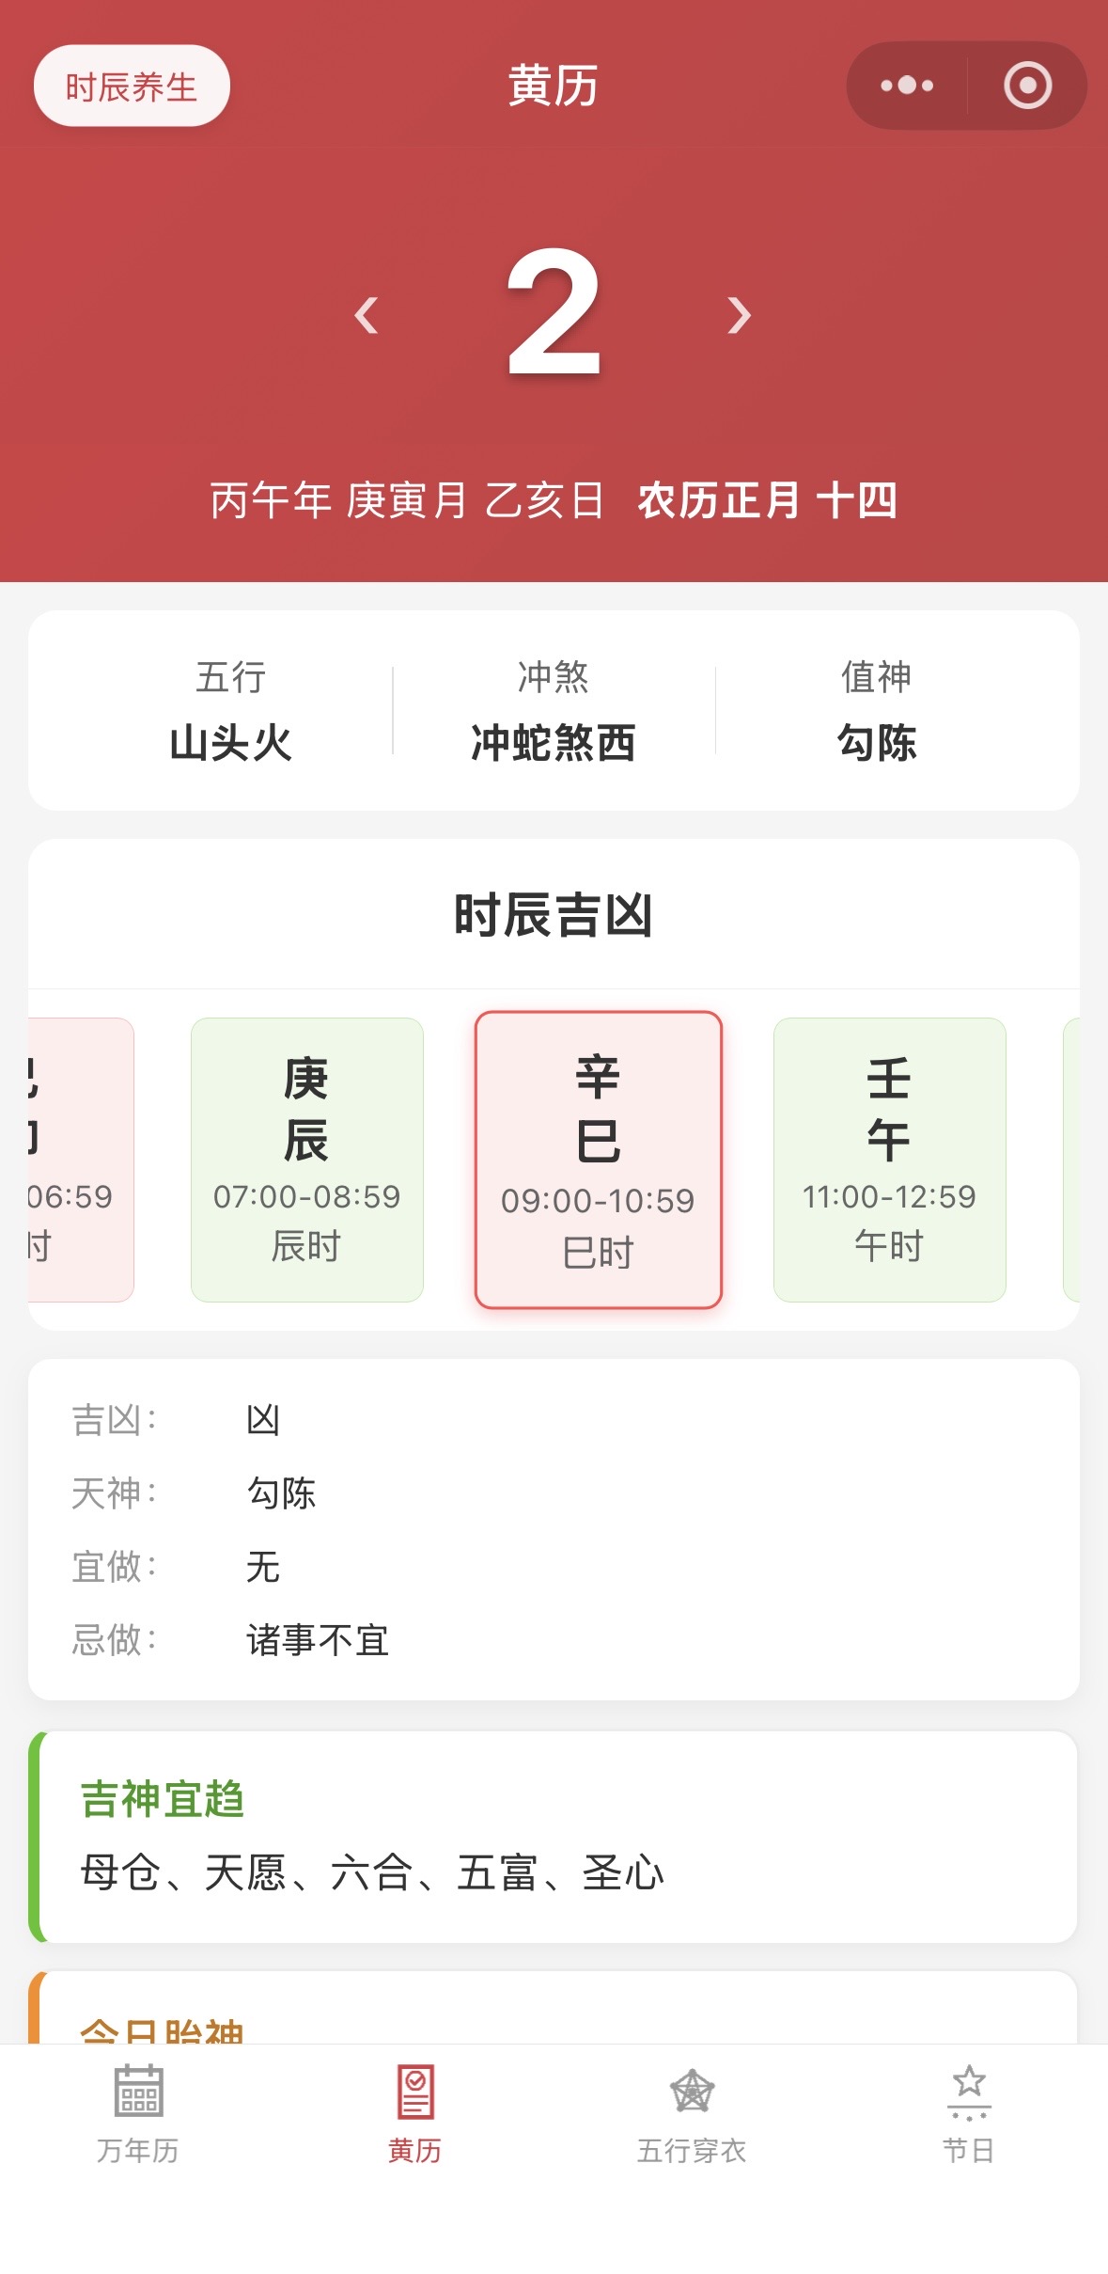Go to next day with right chevron

click(x=740, y=315)
